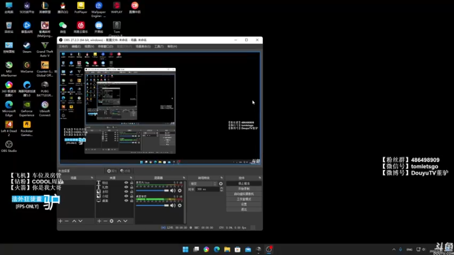Open Steam desktop shortcut
The height and width of the screenshot is (255, 454).
click(x=27, y=48)
